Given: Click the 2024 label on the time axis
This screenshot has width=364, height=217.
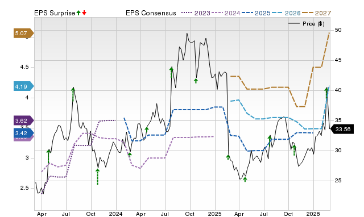Looking at the screenshot, I should point(115,214).
